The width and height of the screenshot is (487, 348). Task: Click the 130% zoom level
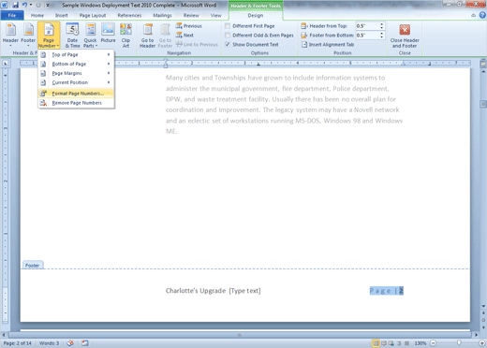point(420,343)
